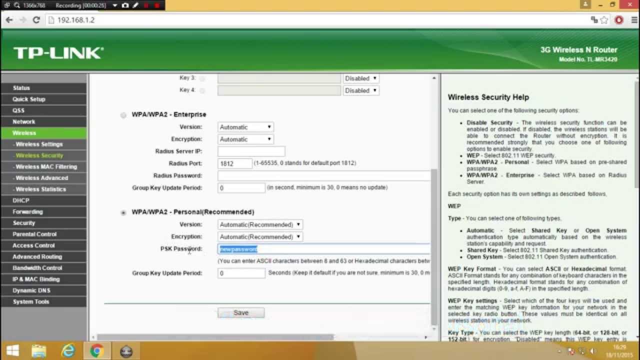This screenshot has height=360, width=640.
Task: Save the wireless security settings
Action: click(241, 312)
